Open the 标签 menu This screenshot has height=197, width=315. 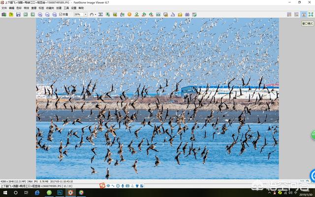(x=41, y=8)
